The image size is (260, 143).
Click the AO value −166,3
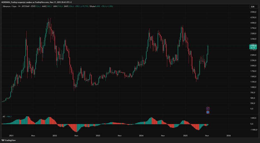9,117
